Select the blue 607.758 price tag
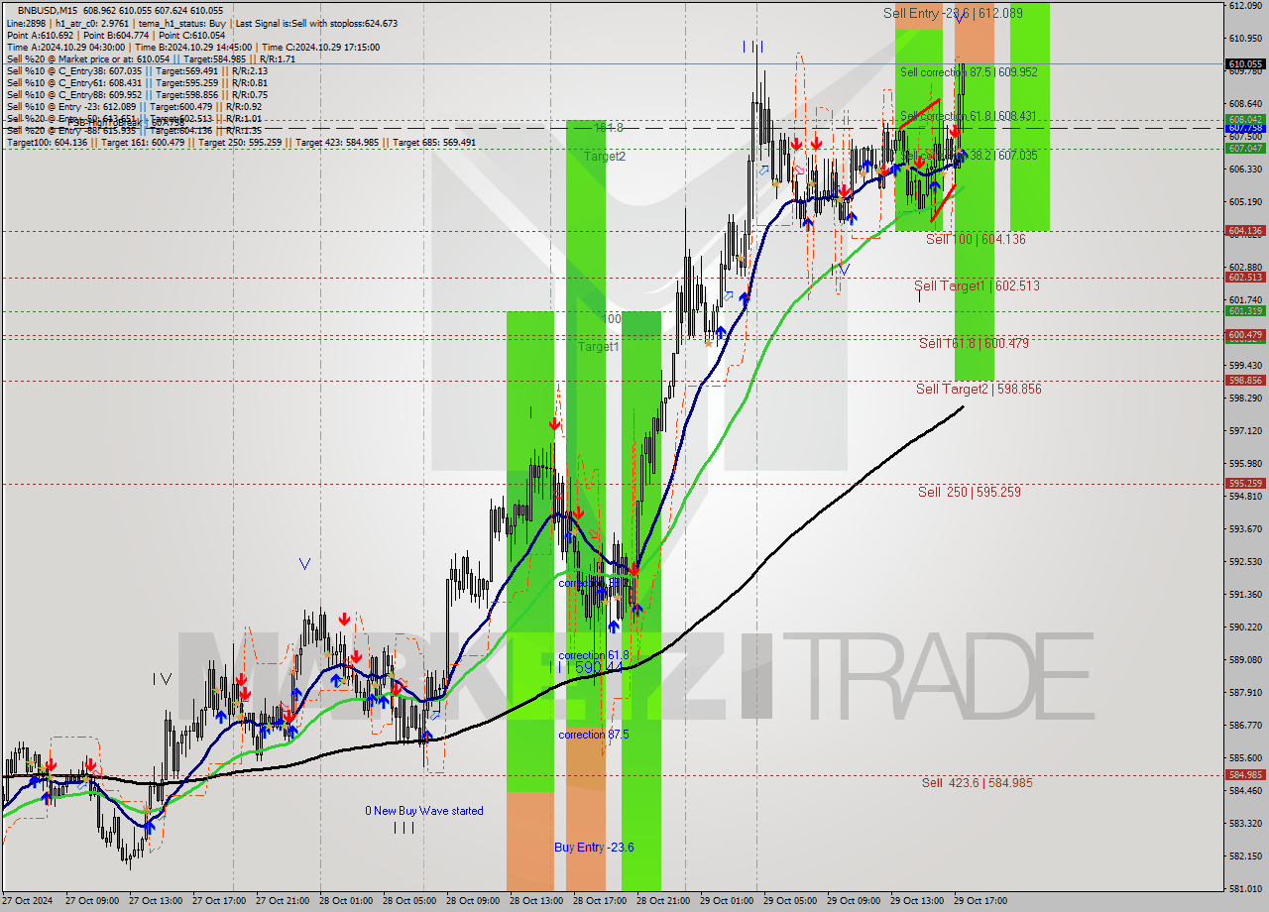Screen dimensions: 1269x912 (x=1245, y=127)
